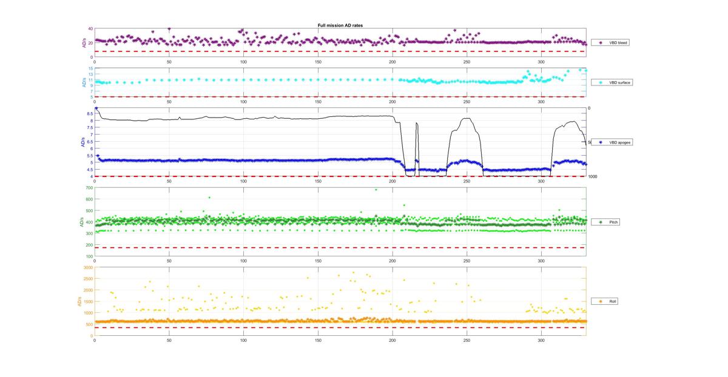Click the green AD/s y-axis label

(x=82, y=222)
